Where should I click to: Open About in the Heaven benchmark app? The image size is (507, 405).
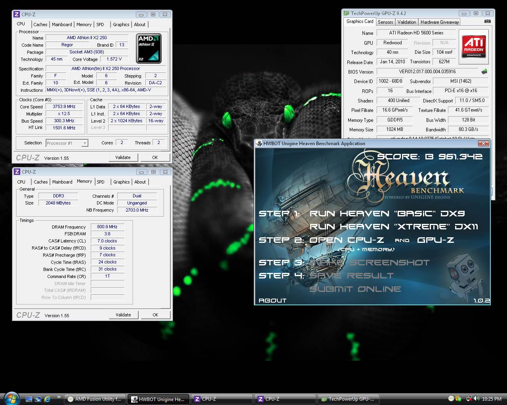273,301
